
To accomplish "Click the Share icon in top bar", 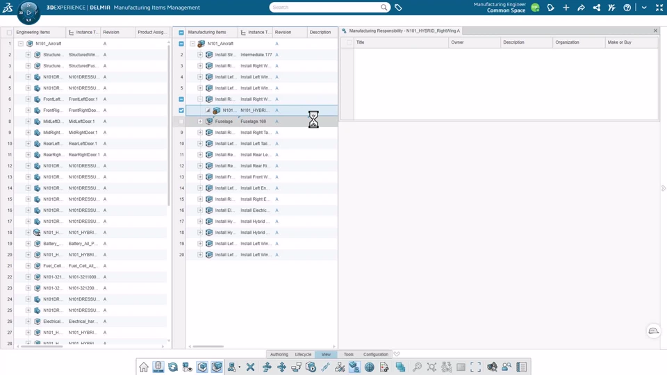I will pyautogui.click(x=596, y=8).
